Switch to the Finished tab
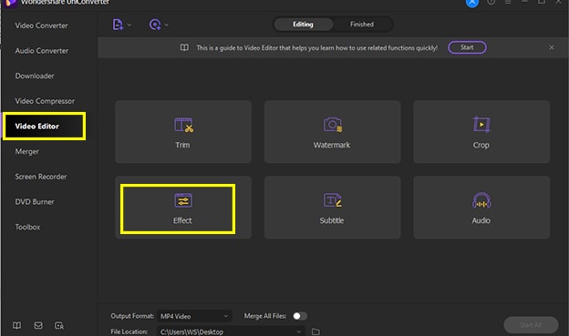Screen dimensions: 569x336 click(362, 25)
